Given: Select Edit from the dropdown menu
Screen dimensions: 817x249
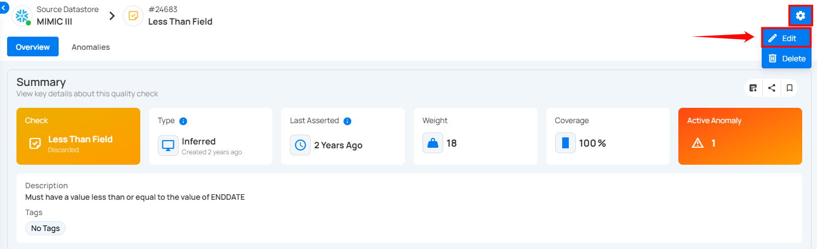Looking at the screenshot, I should click(786, 38).
